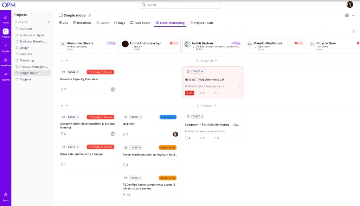Switch to the Task Board tab

coord(140,23)
